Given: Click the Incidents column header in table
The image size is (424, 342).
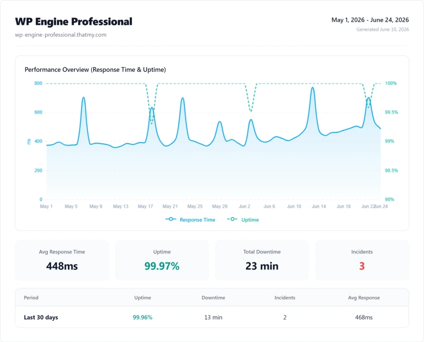Looking at the screenshot, I should pyautogui.click(x=285, y=297).
